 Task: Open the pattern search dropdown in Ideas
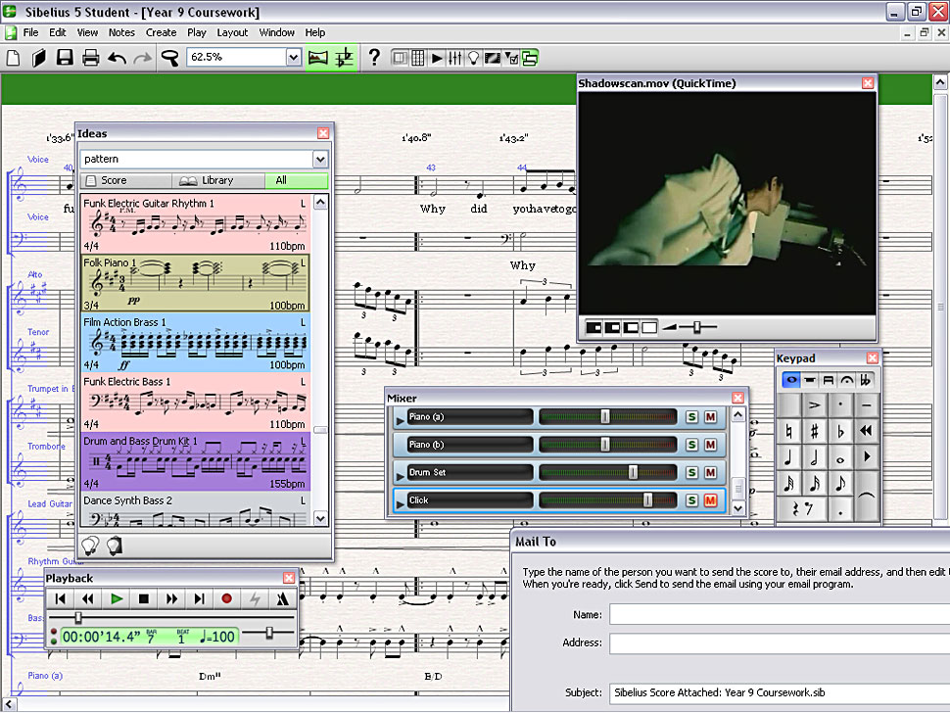click(x=320, y=160)
